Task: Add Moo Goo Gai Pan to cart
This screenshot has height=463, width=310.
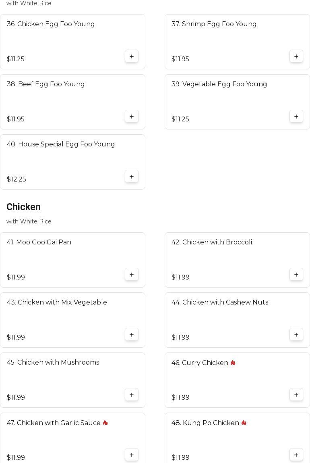Action: [132, 275]
